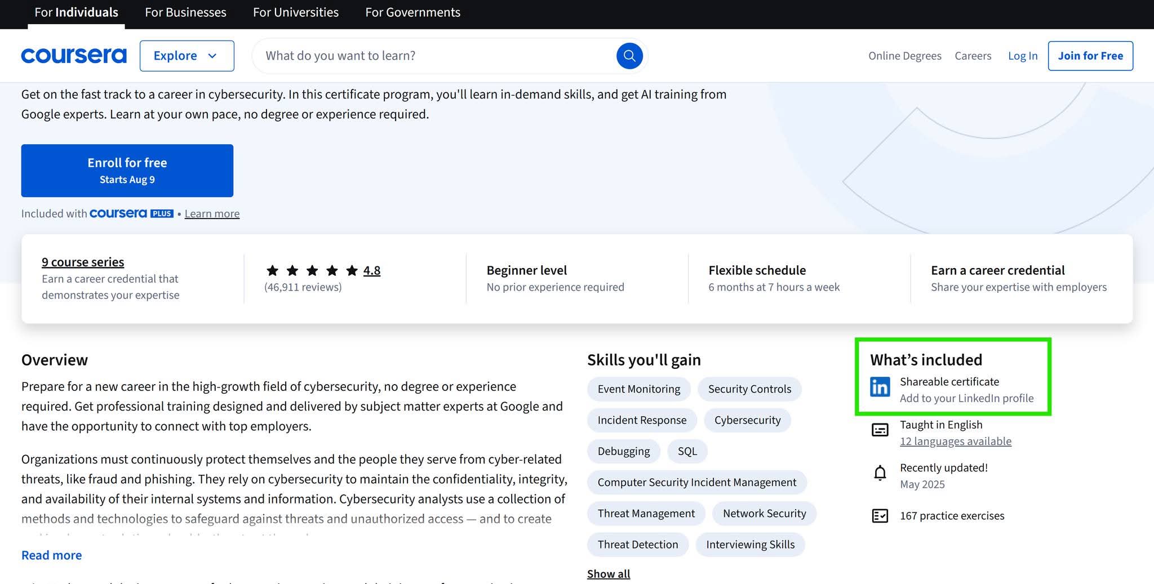Open 12 languages available link
Image resolution: width=1154 pixels, height=584 pixels.
pyautogui.click(x=956, y=441)
